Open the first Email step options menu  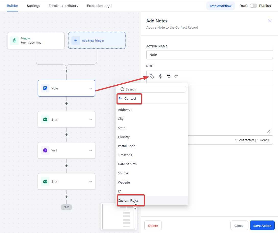click(90, 119)
